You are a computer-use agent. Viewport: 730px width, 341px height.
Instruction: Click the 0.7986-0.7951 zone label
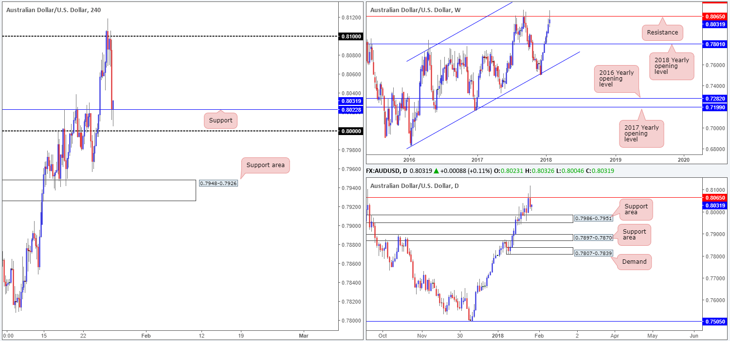tap(595, 219)
